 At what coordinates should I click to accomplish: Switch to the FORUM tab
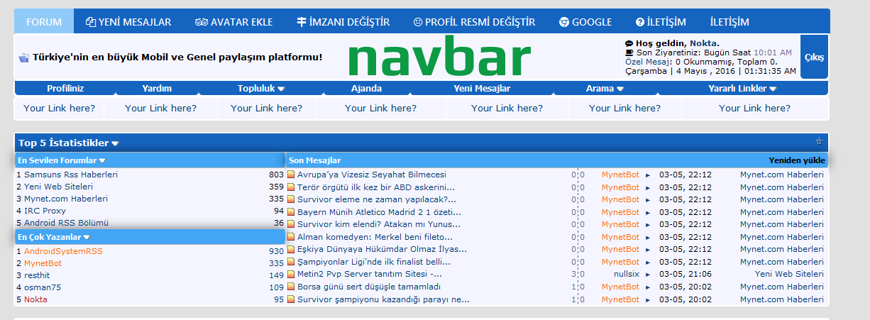[x=43, y=22]
